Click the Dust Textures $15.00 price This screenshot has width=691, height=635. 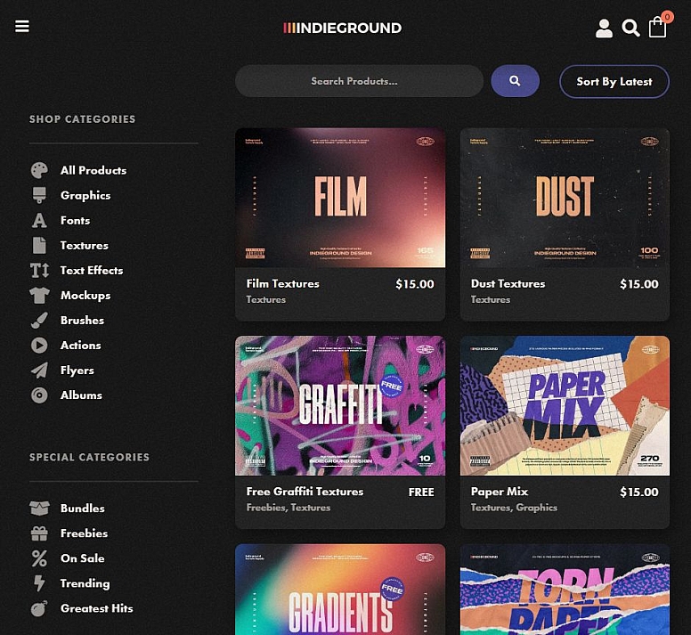click(639, 284)
